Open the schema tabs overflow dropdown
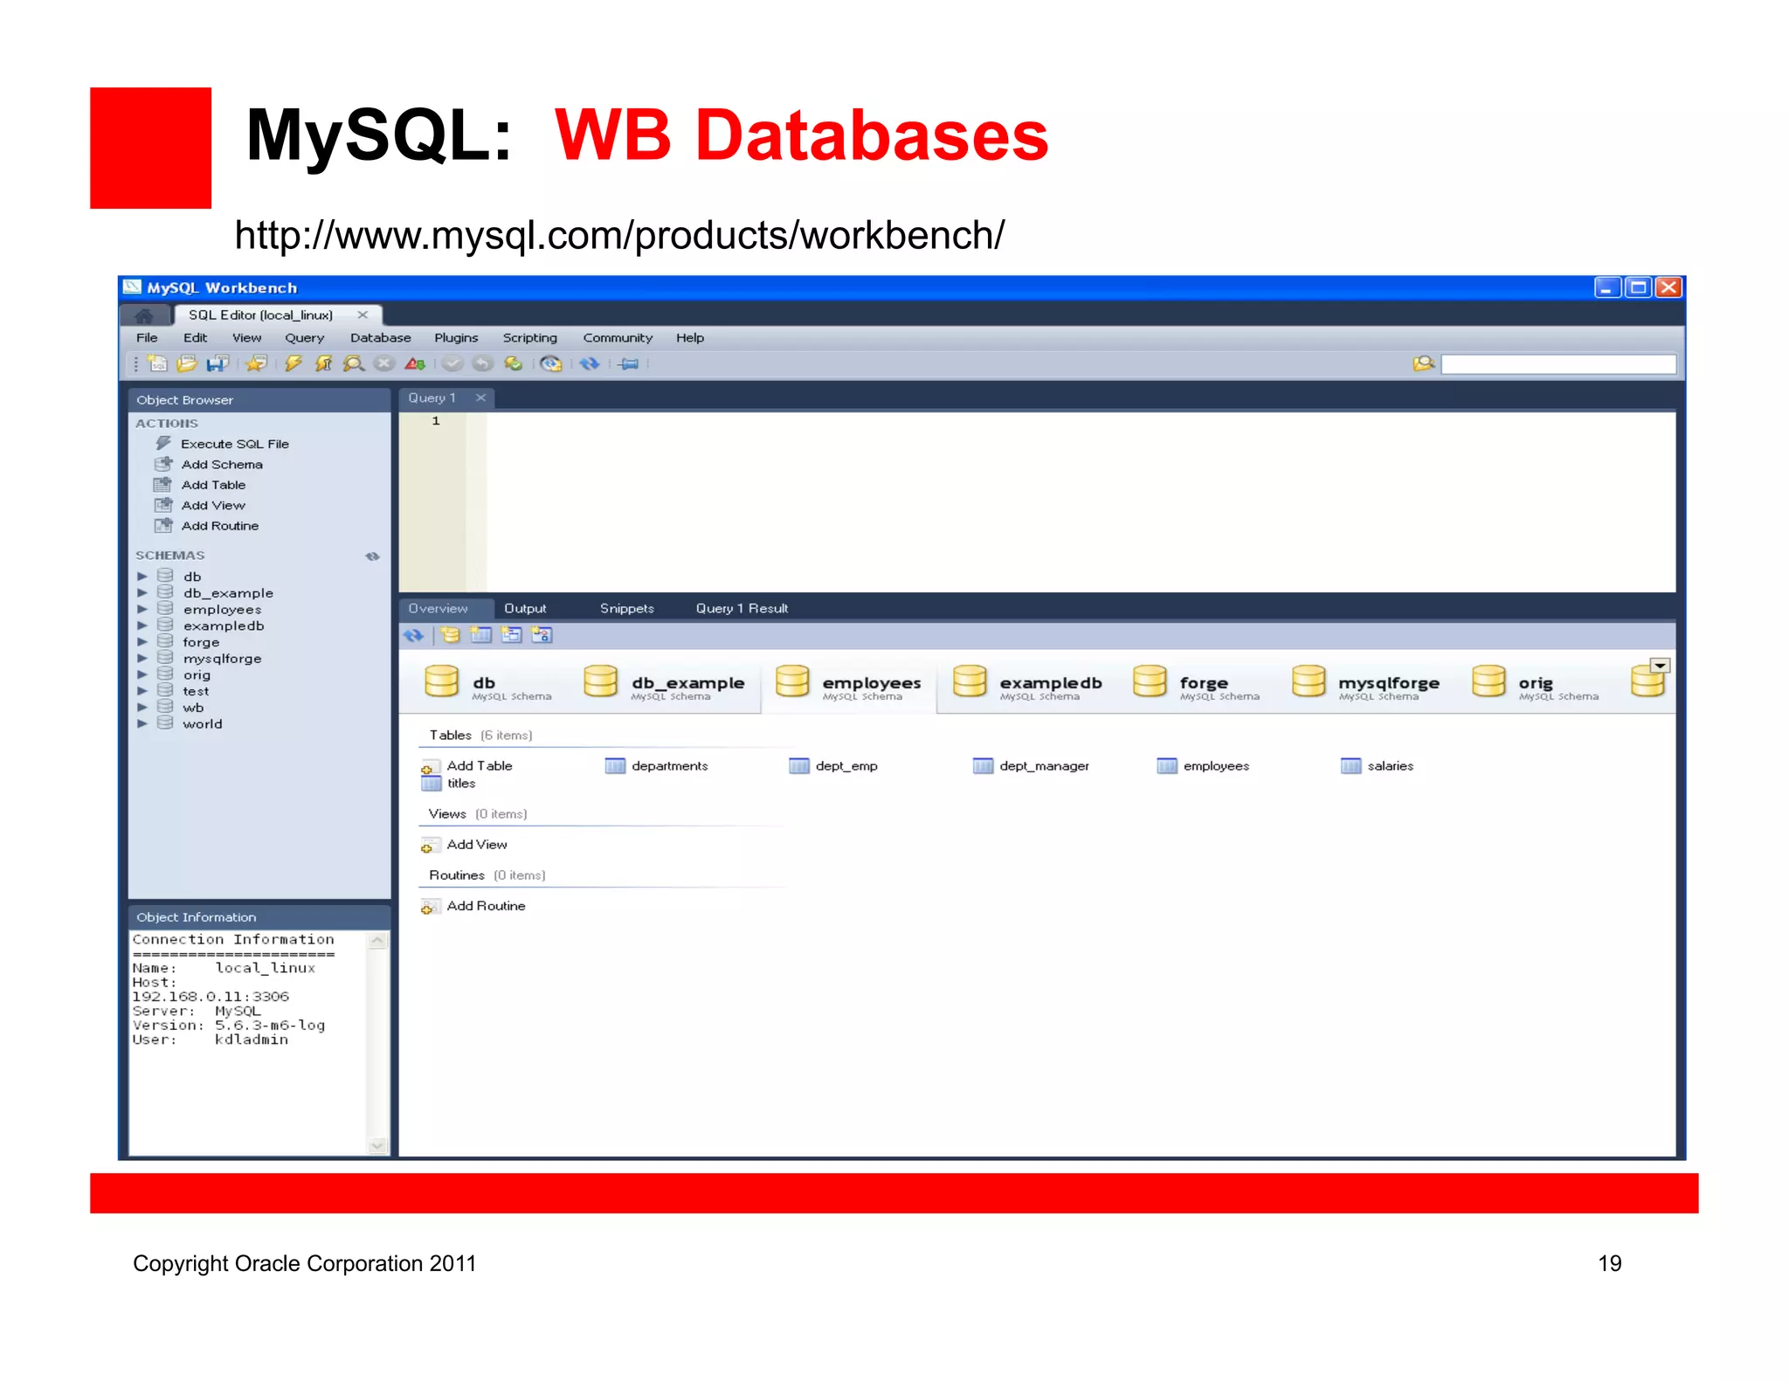 (x=1660, y=666)
